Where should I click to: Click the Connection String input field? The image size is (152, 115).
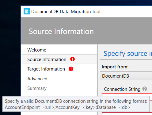coord(127,95)
